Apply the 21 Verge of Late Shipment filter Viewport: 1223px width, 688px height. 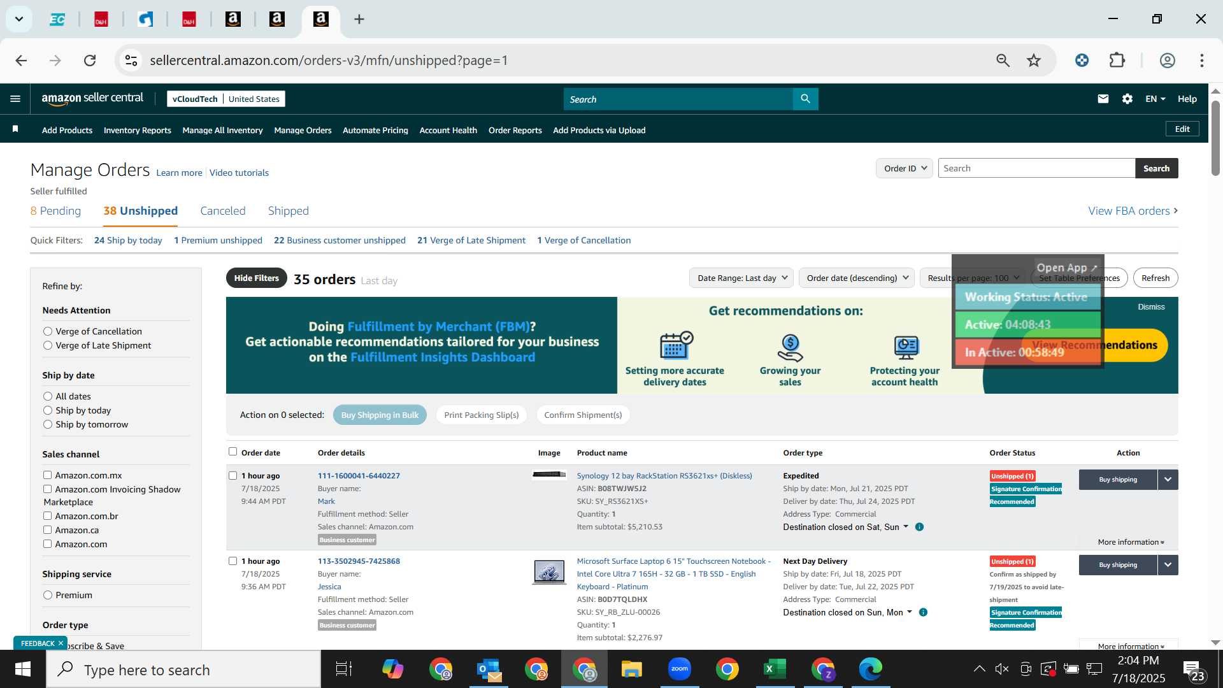coord(471,240)
